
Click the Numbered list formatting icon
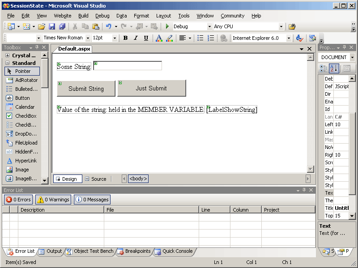click(x=211, y=38)
